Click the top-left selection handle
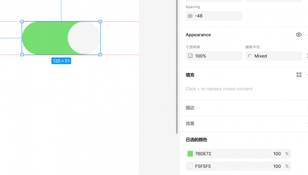 click(x=22, y=21)
